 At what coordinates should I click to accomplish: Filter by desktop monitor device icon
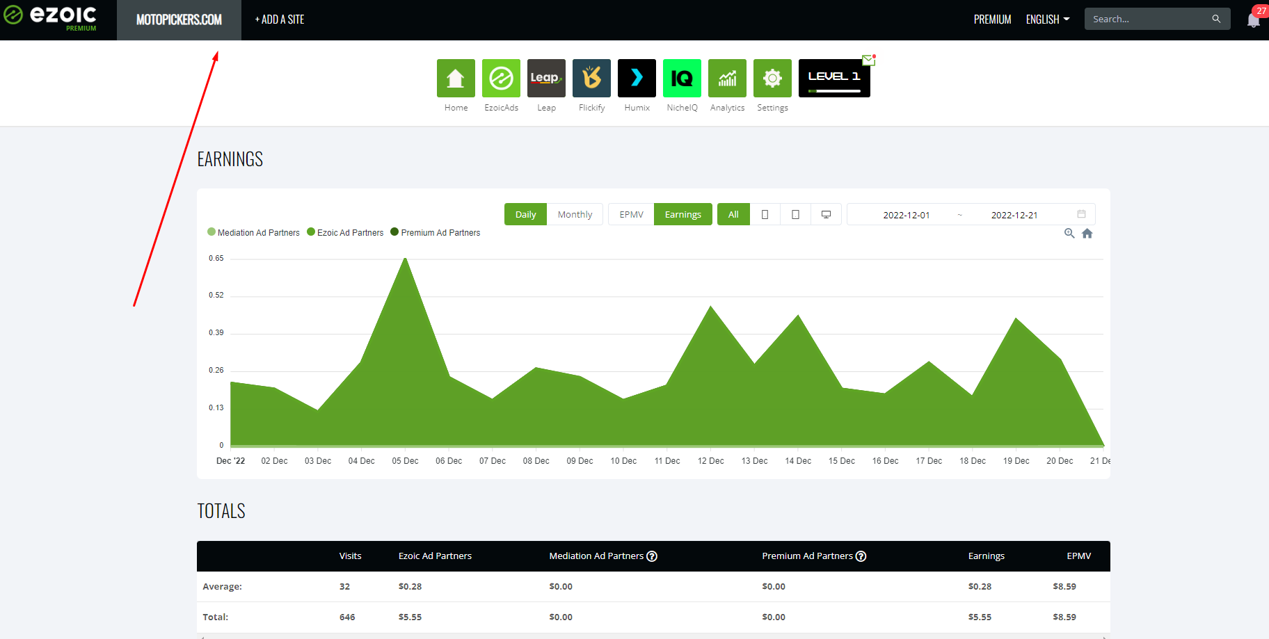(x=826, y=214)
